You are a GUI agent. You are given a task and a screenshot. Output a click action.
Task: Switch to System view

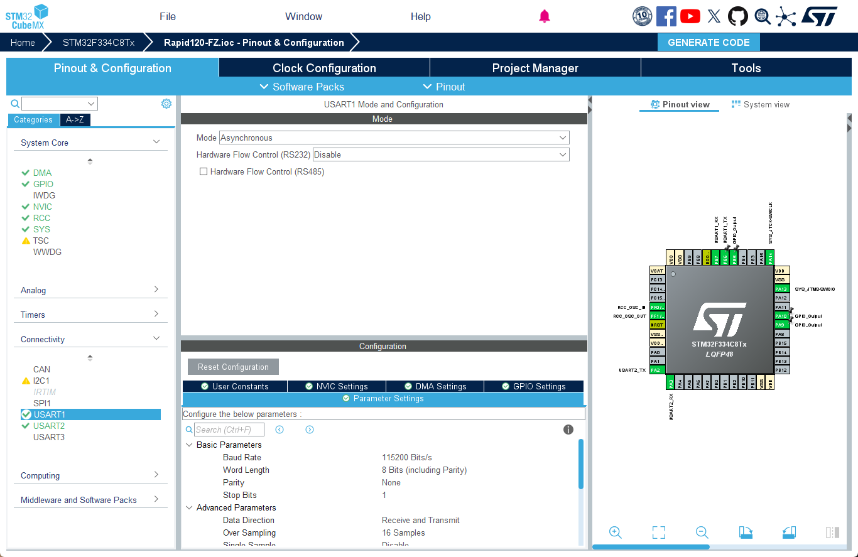coord(761,104)
